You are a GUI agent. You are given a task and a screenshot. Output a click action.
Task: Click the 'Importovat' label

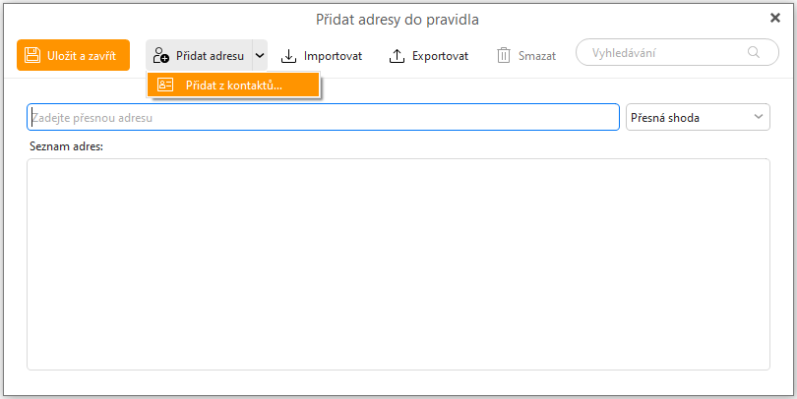(333, 56)
